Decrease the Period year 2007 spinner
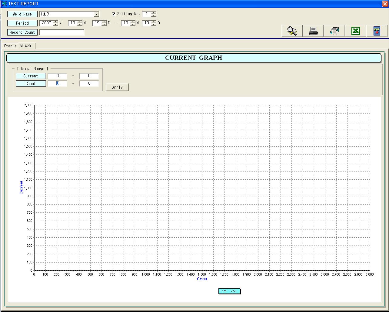 click(55, 25)
